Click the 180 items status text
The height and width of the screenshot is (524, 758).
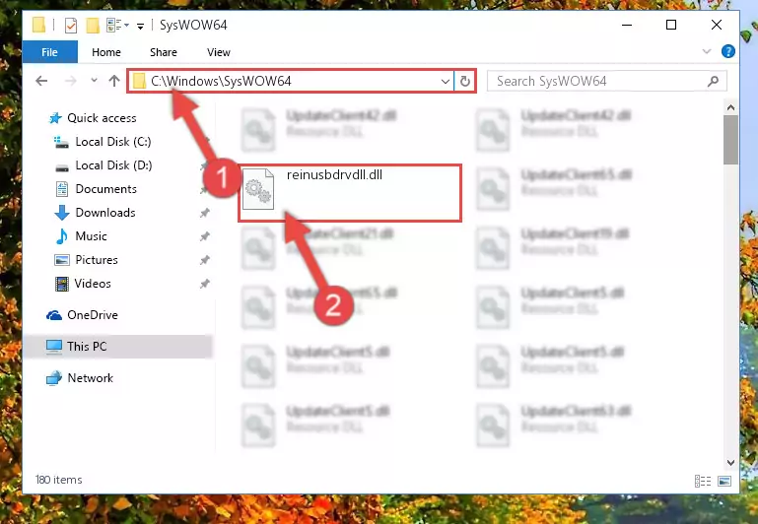click(x=58, y=480)
